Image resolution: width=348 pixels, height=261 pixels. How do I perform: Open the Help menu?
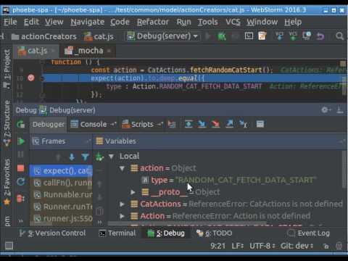(x=293, y=22)
